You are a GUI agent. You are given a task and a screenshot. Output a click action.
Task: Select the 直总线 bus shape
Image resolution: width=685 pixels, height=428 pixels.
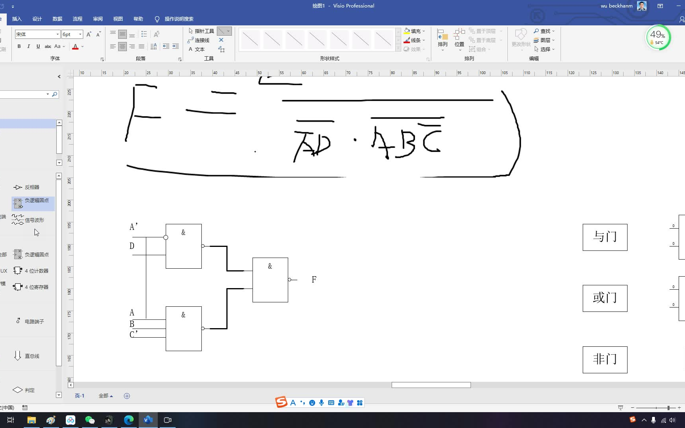(x=27, y=356)
